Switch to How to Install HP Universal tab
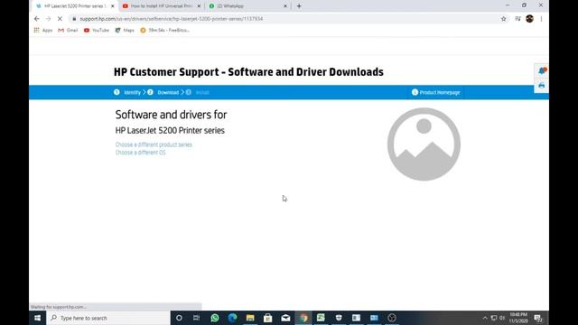The width and height of the screenshot is (578, 325). point(162,6)
